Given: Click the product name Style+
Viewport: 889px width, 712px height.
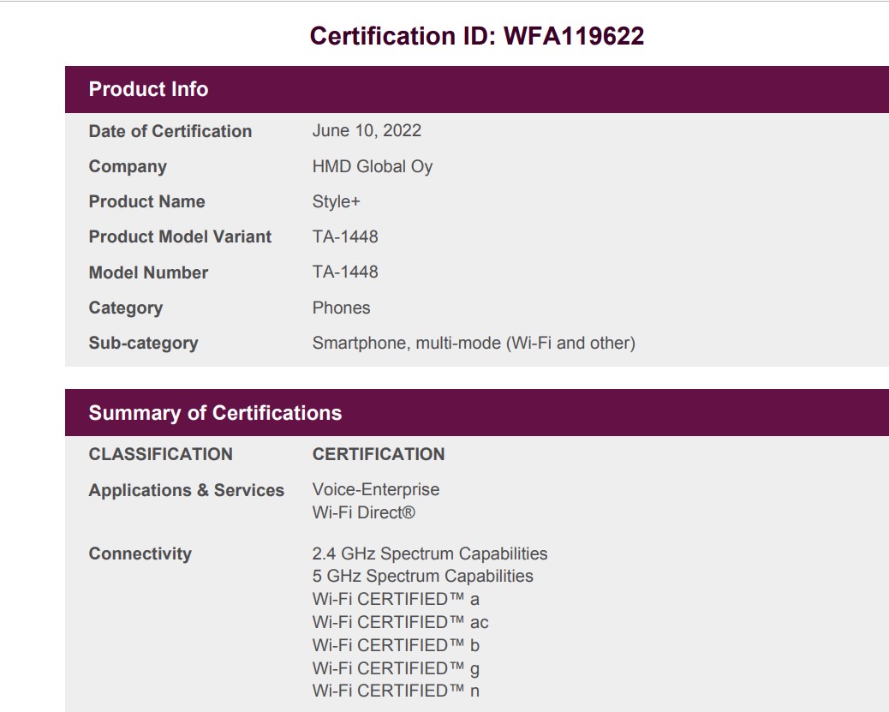Looking at the screenshot, I should 337,201.
